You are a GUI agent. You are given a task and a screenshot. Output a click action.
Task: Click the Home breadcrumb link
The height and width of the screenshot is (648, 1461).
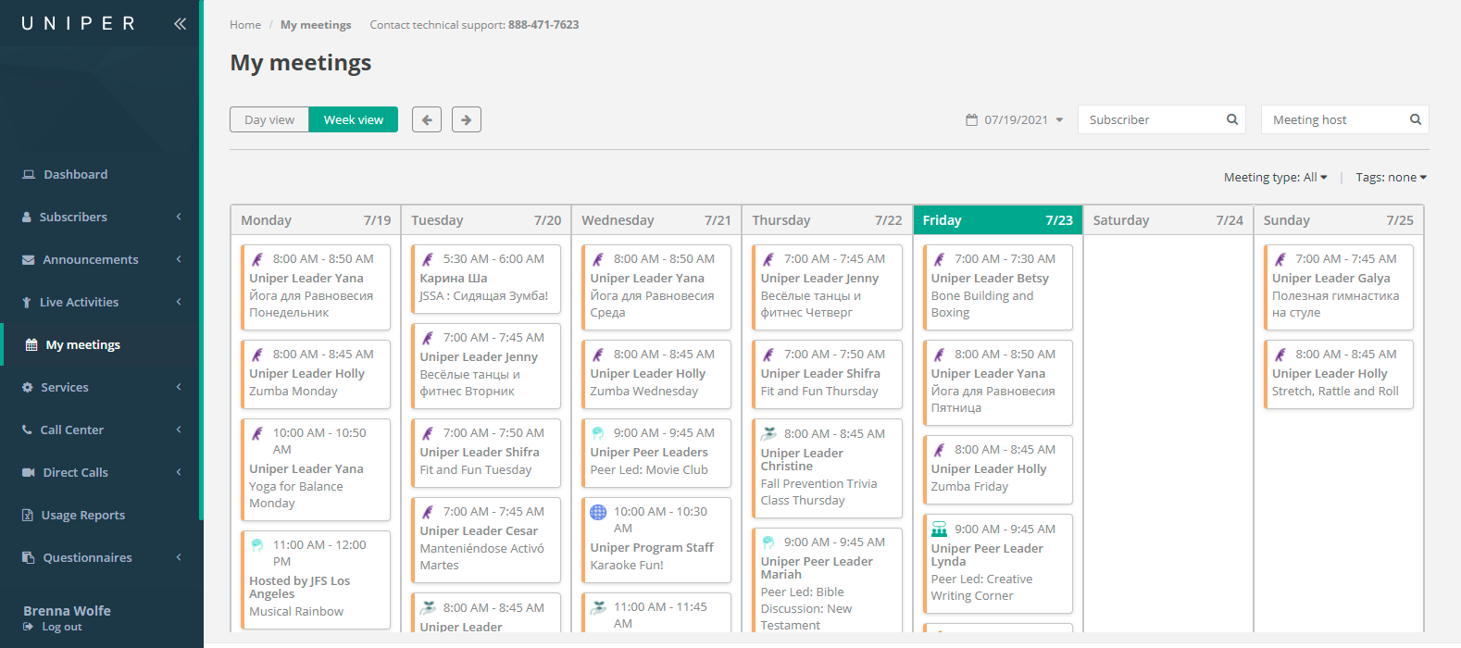coord(245,25)
